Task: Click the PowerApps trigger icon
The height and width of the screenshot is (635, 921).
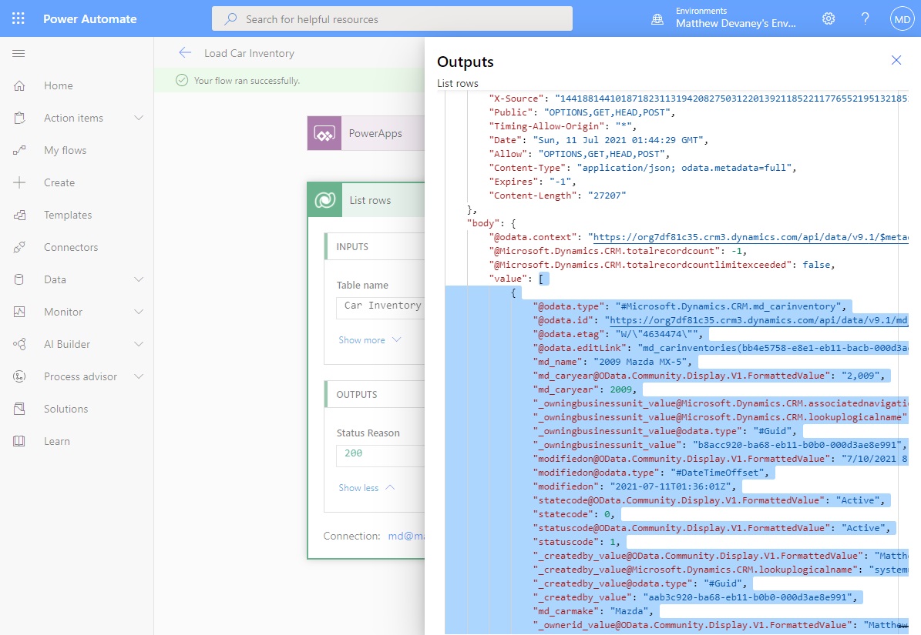Action: tap(324, 132)
